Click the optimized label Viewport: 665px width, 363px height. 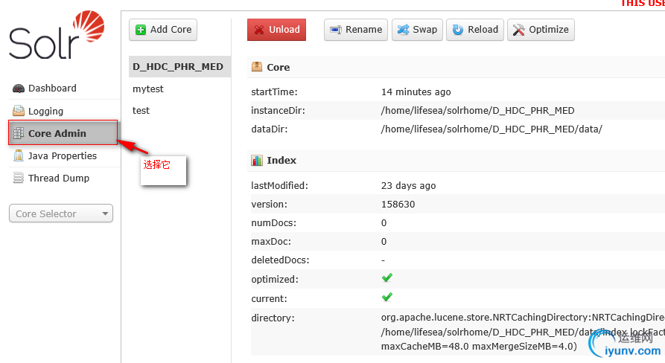point(274,280)
